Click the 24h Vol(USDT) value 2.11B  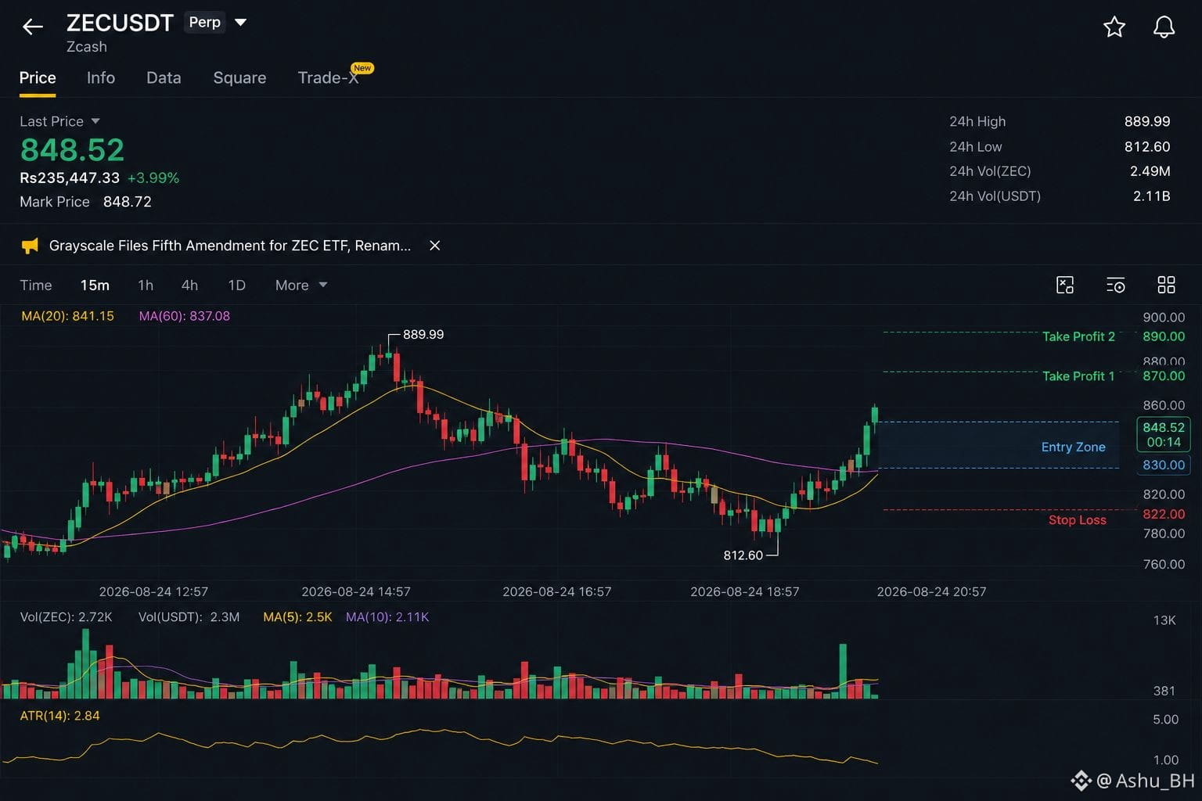[x=1152, y=196]
